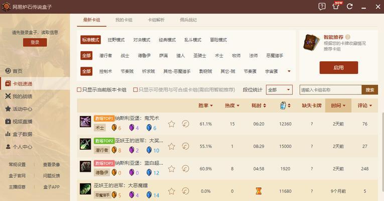Switch to 佣兵战纪 tab

[188, 20]
